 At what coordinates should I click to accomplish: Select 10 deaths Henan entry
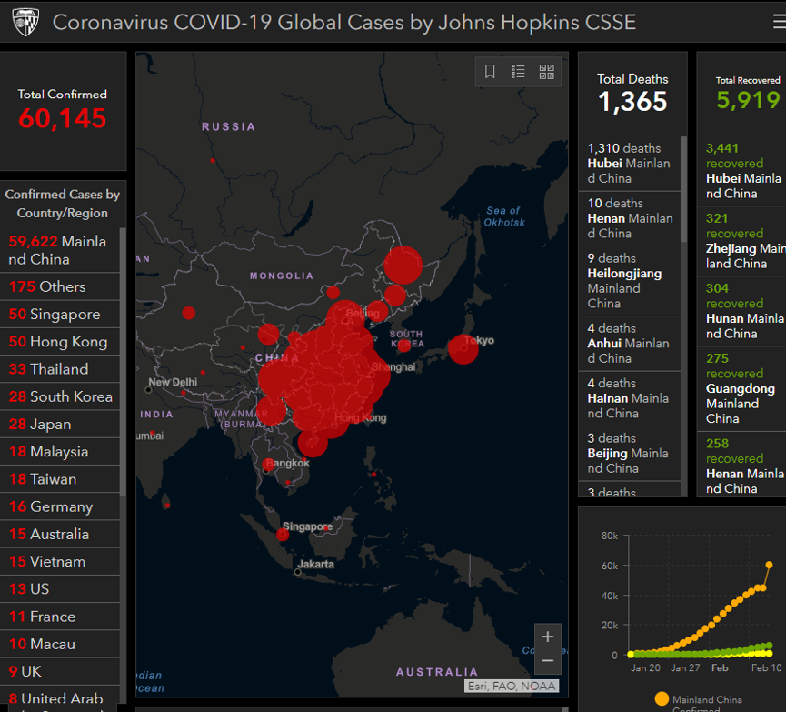tap(630, 218)
